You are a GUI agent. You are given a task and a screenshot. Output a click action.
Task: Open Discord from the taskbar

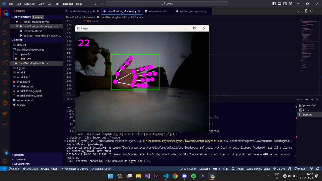[x=184, y=176]
